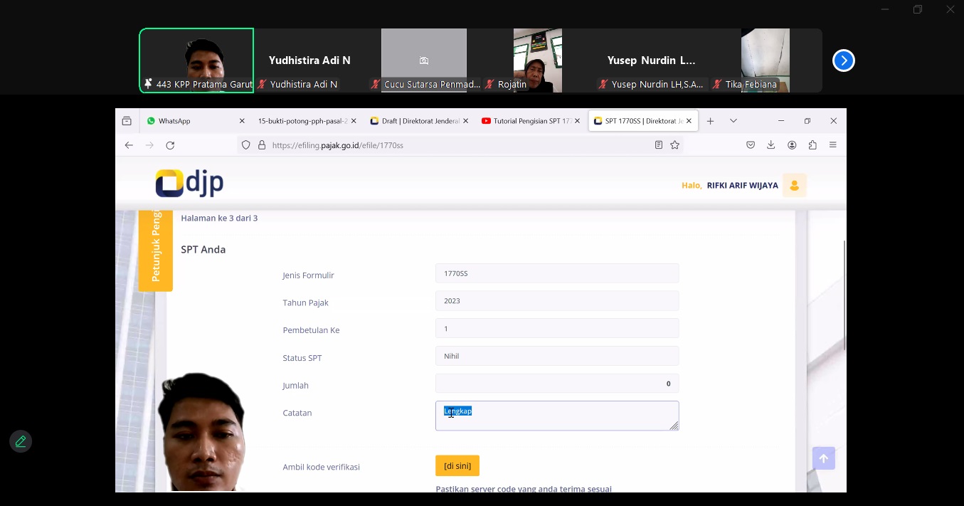964x506 pixels.
Task: Click the URL address bar
Action: coord(455,145)
